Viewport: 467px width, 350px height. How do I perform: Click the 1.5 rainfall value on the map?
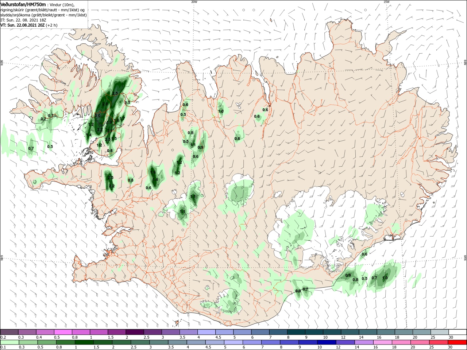click(x=114, y=139)
